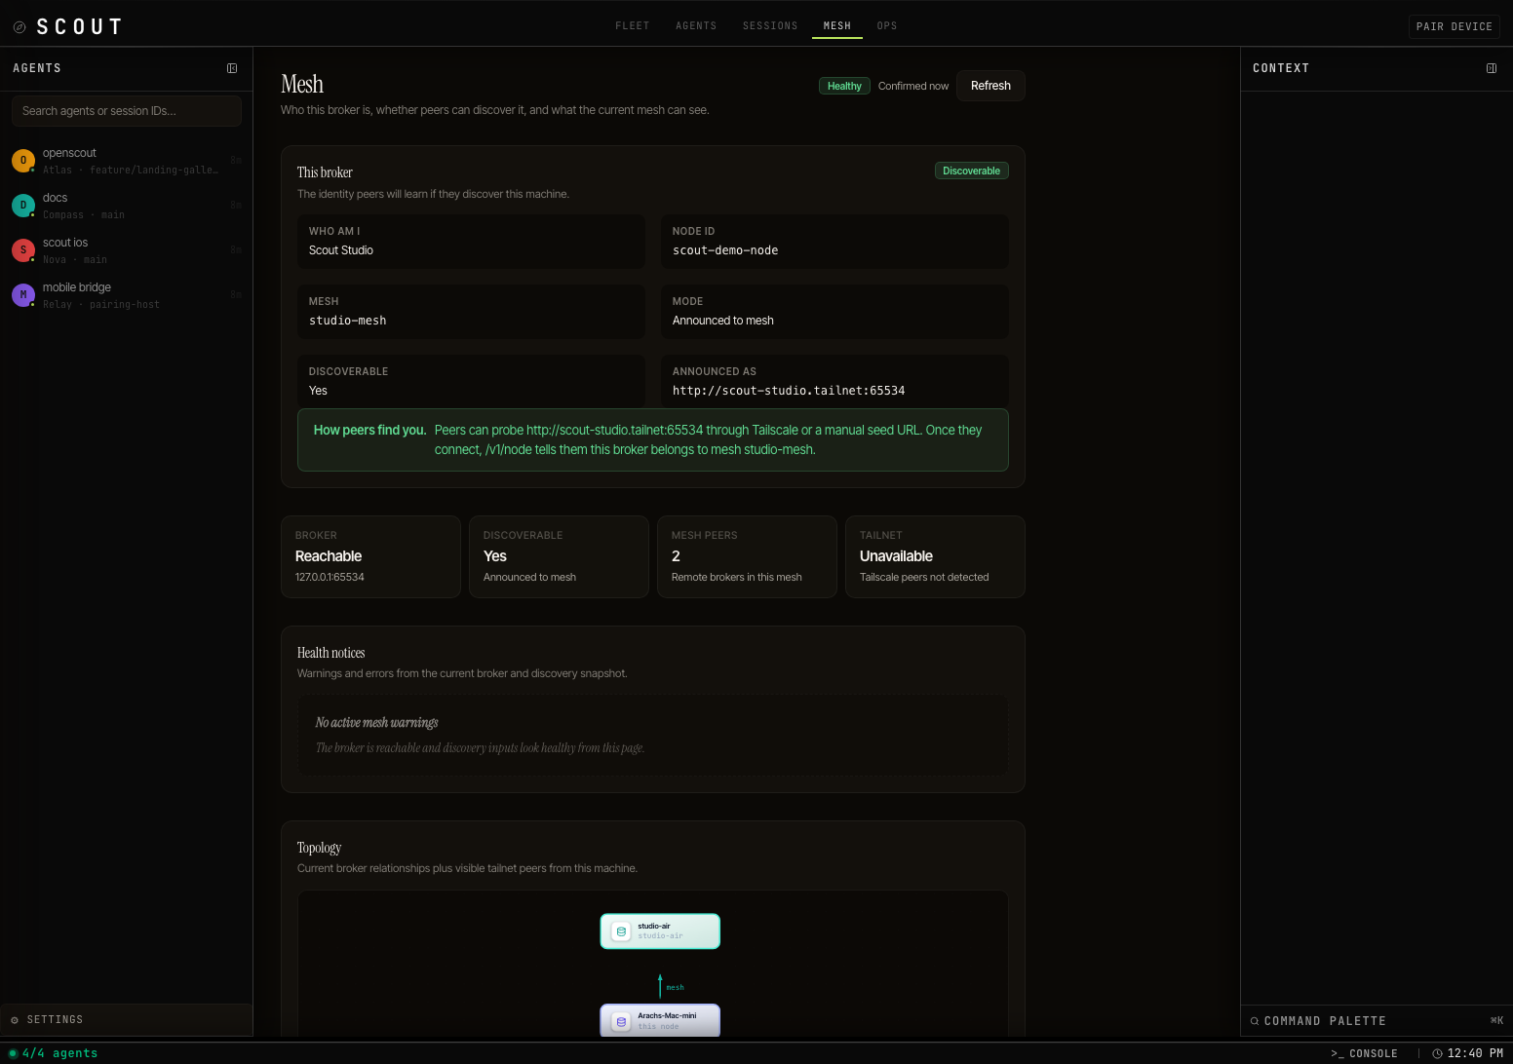Select the scout ios agent row

pos(127,250)
